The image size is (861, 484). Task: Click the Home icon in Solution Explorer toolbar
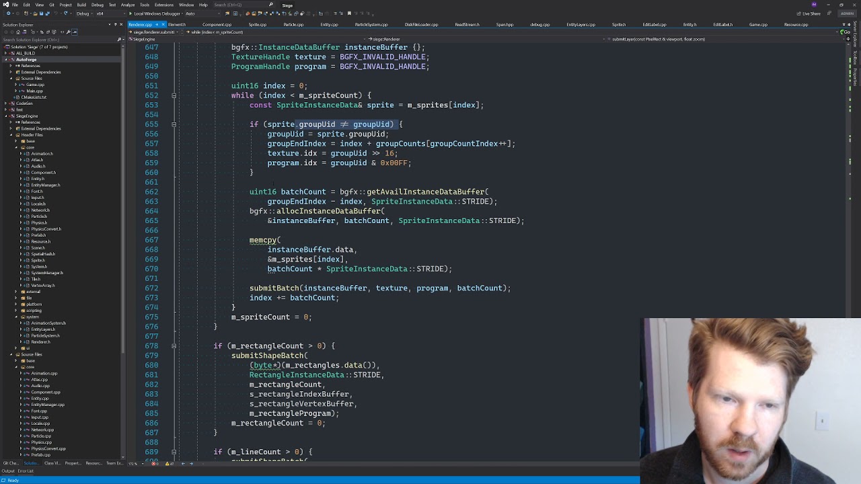17,32
